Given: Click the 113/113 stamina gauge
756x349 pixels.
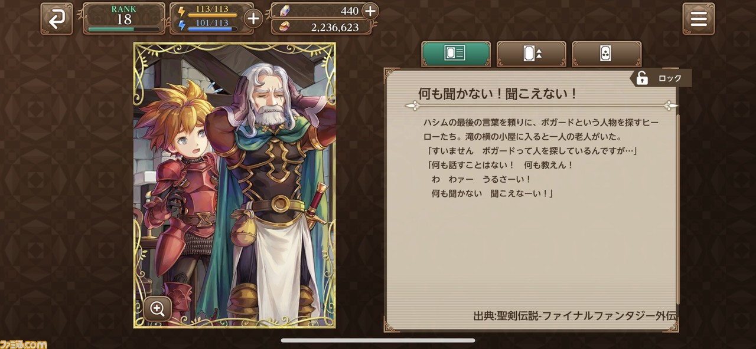Looking at the screenshot, I should [x=213, y=12].
